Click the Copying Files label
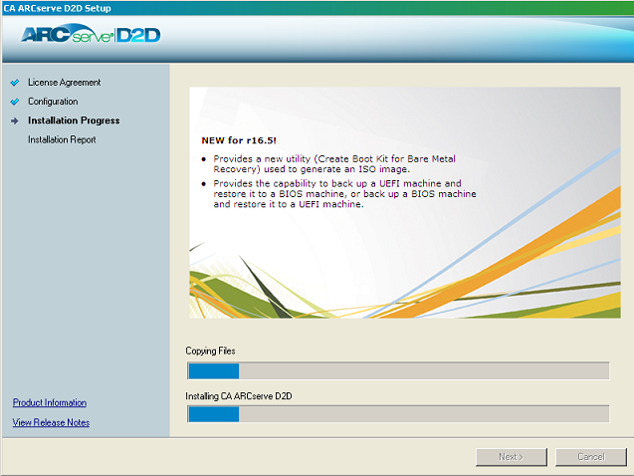This screenshot has height=476, width=634. (x=210, y=351)
